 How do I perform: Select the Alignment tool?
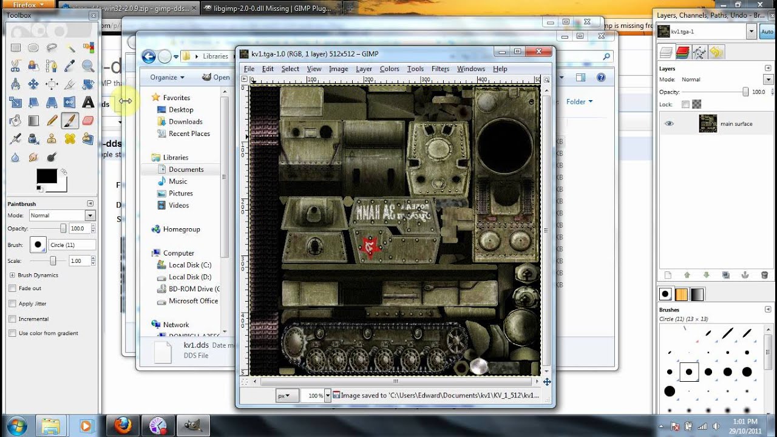(x=52, y=84)
